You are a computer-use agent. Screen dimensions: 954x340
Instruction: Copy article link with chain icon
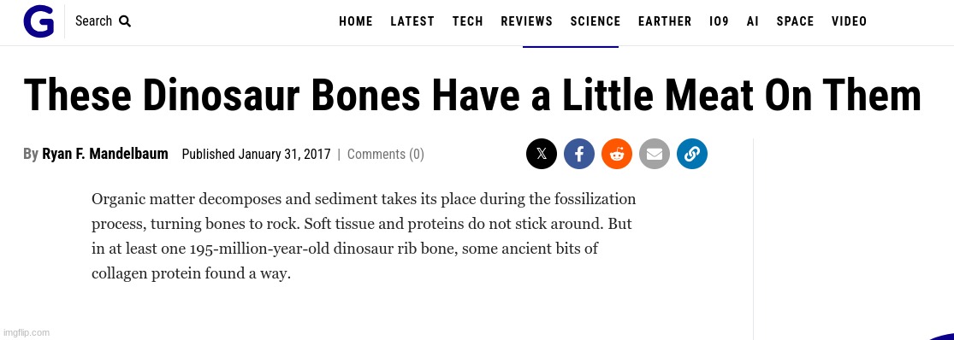(692, 154)
